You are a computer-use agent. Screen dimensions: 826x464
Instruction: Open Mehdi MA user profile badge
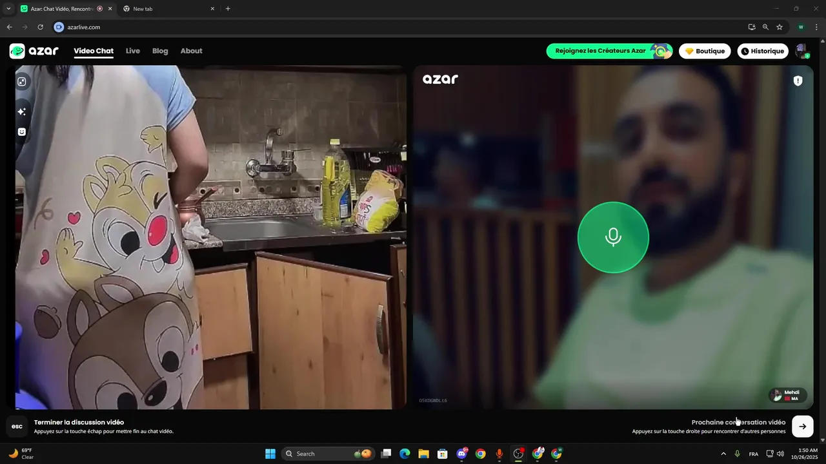(x=788, y=395)
